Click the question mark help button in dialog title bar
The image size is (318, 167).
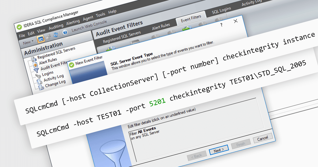(221, 24)
